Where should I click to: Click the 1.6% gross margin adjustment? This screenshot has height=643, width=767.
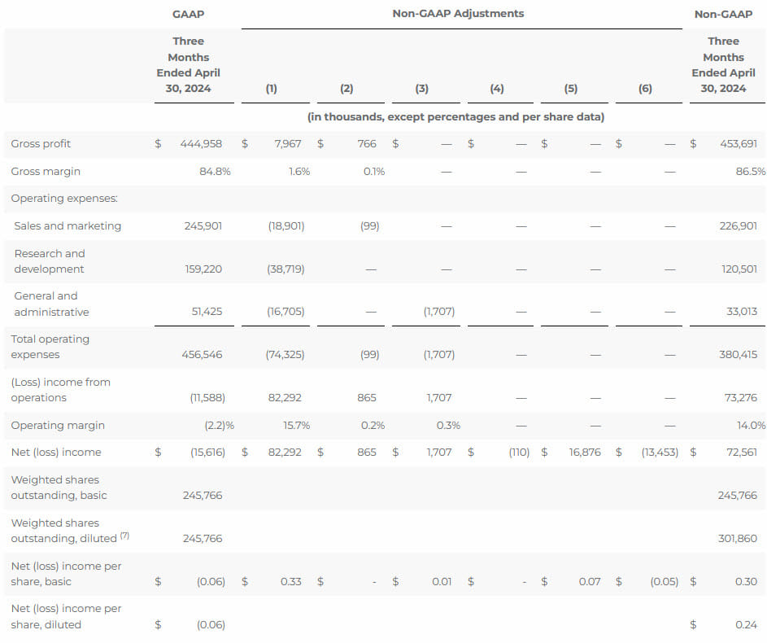coord(299,172)
